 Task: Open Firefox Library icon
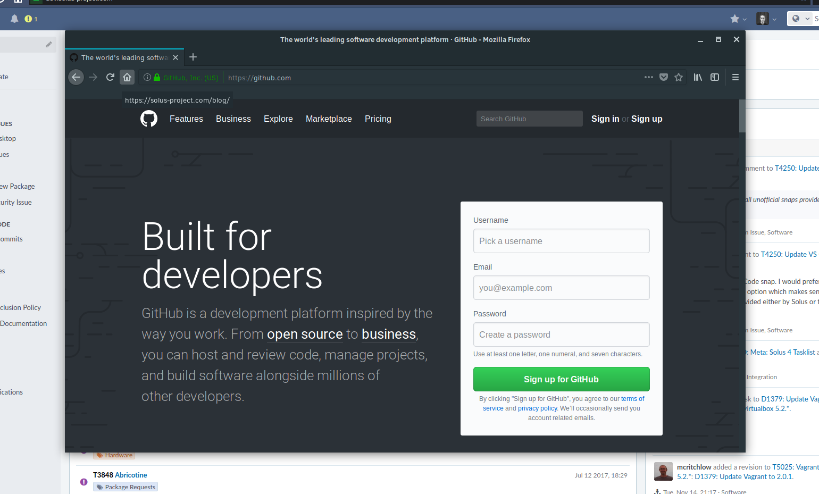point(698,77)
